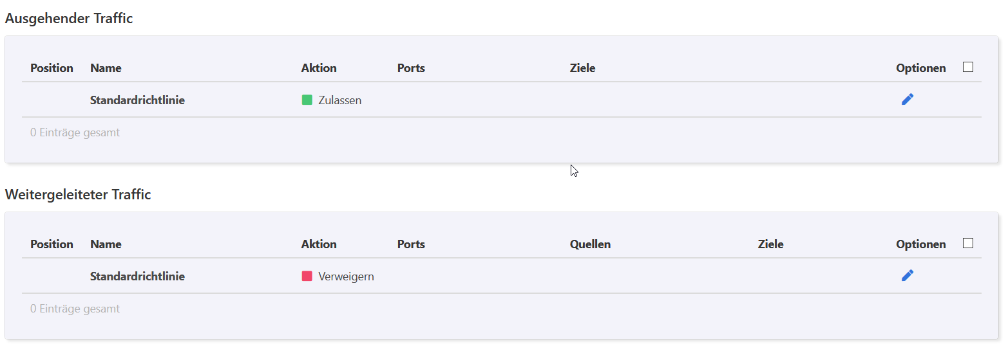
Task: Click Ziele column header in outgoing table
Action: pyautogui.click(x=582, y=68)
